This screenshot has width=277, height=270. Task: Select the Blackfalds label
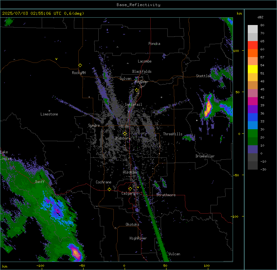coord(142,72)
